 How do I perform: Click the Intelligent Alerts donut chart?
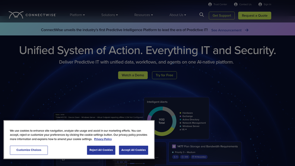click(162, 121)
